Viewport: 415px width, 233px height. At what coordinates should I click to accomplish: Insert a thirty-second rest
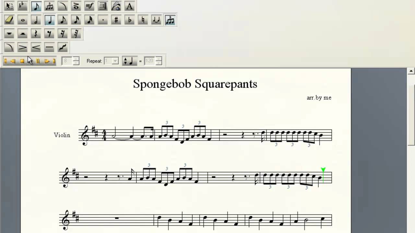[76, 34]
